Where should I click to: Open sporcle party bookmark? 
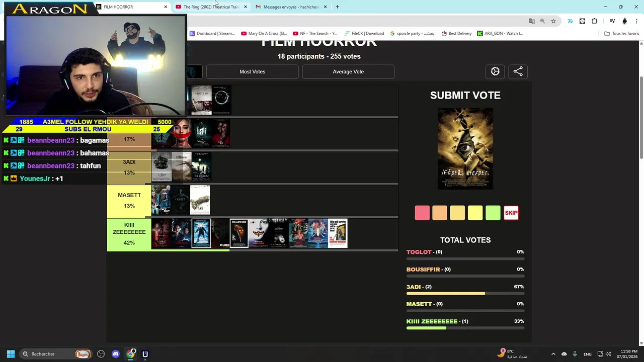coord(412,34)
